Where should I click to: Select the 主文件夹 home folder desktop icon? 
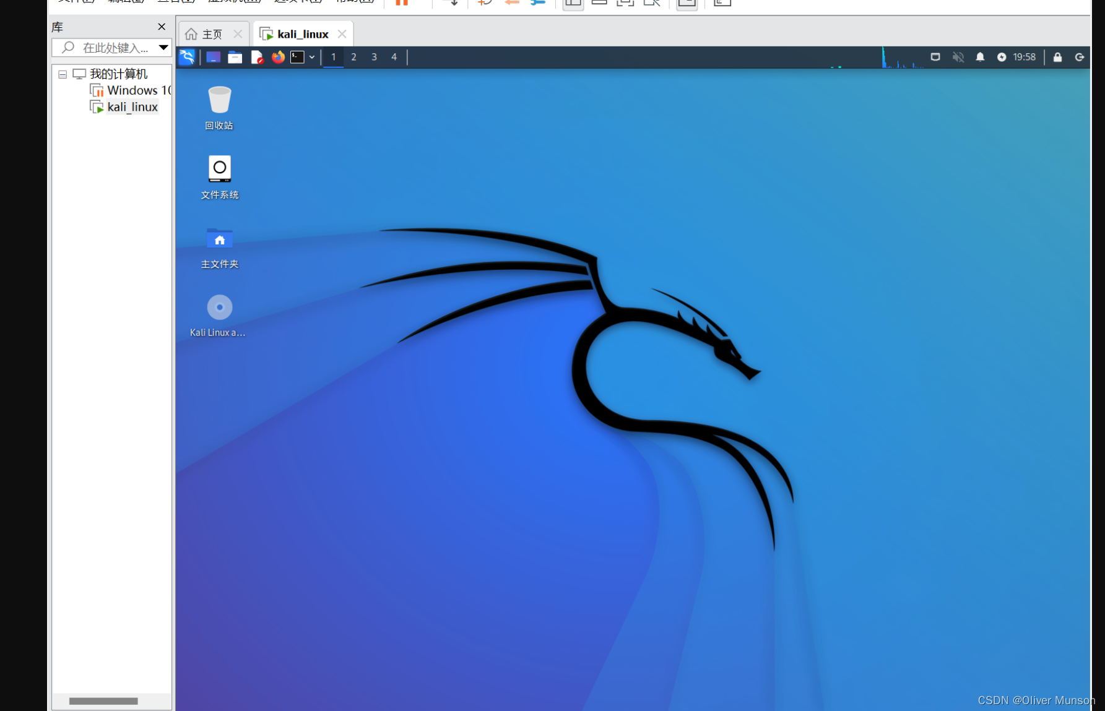click(219, 247)
